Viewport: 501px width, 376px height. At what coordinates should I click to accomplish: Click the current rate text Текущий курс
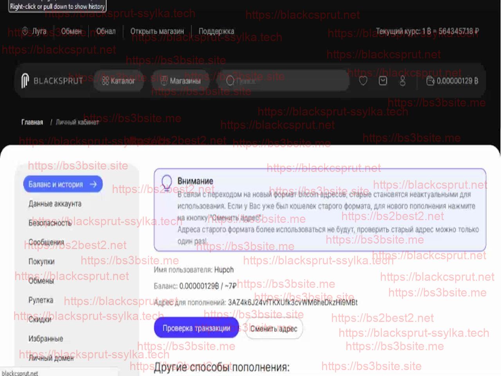pos(427,31)
